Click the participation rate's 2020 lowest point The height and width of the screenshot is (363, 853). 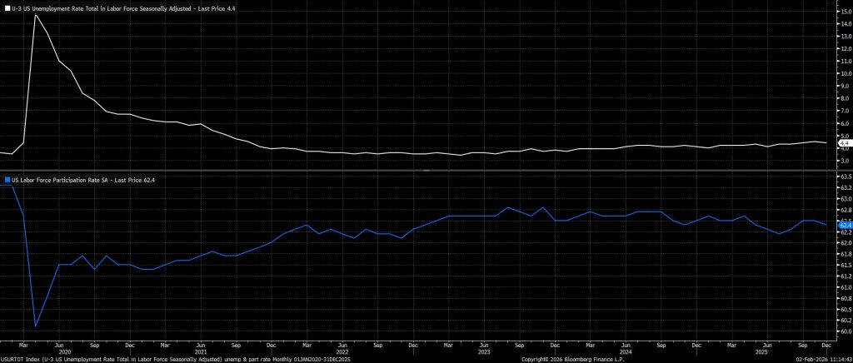pos(35,326)
